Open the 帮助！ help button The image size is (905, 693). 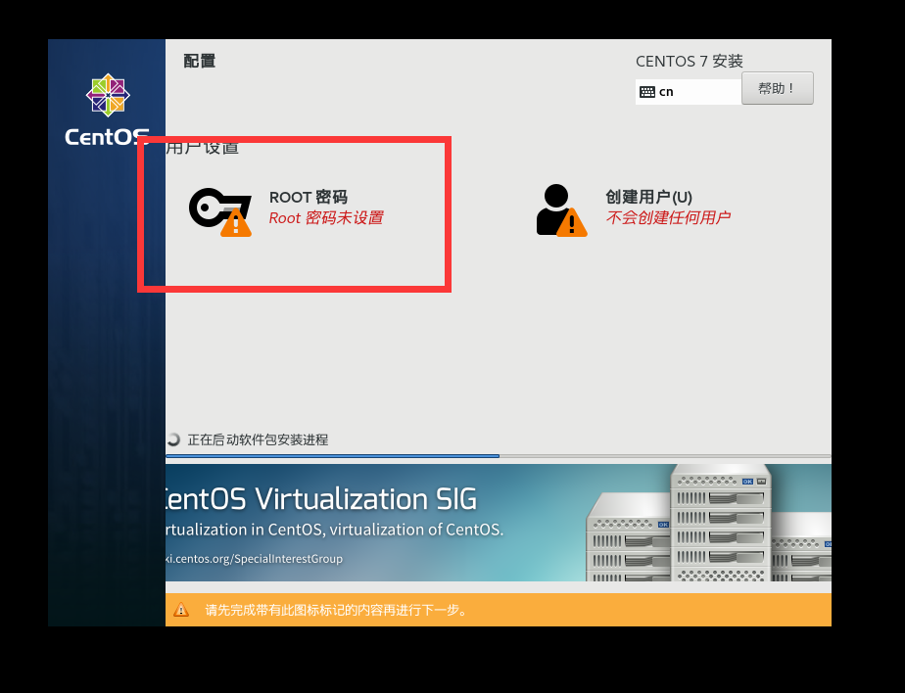pyautogui.click(x=777, y=88)
